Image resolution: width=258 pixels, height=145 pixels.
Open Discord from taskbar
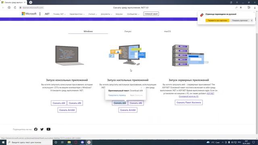[x=82, y=142]
